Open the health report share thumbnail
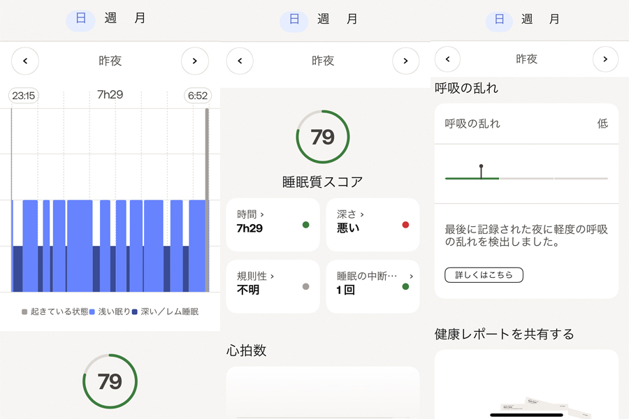The height and width of the screenshot is (419, 629). [x=526, y=384]
